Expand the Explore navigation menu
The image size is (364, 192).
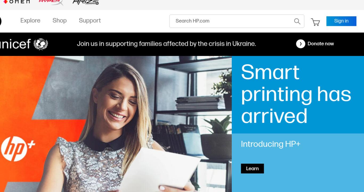pyautogui.click(x=30, y=21)
